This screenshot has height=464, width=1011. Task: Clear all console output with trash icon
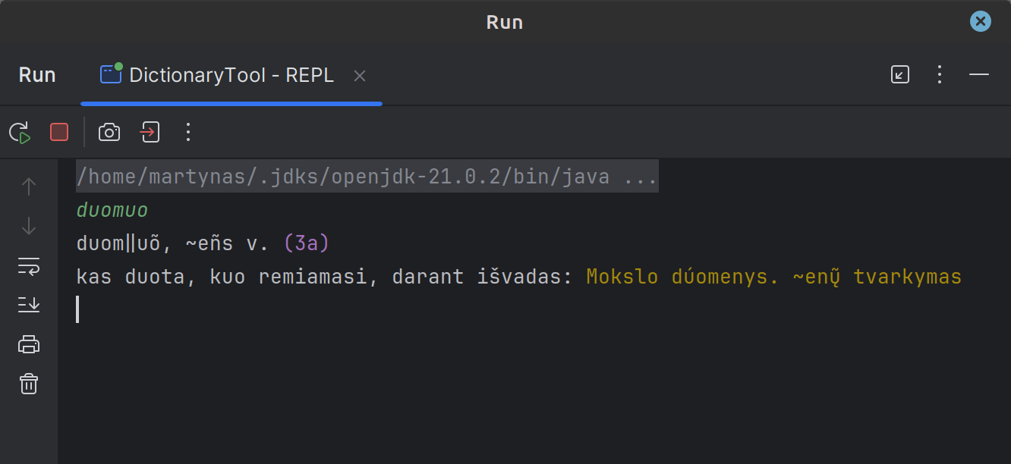[29, 384]
